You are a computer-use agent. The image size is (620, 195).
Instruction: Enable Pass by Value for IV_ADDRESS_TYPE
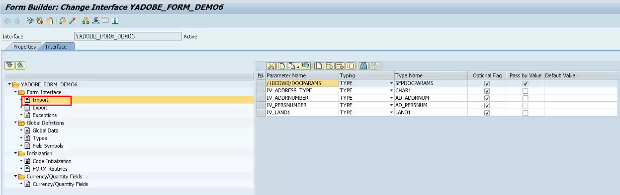click(x=525, y=91)
